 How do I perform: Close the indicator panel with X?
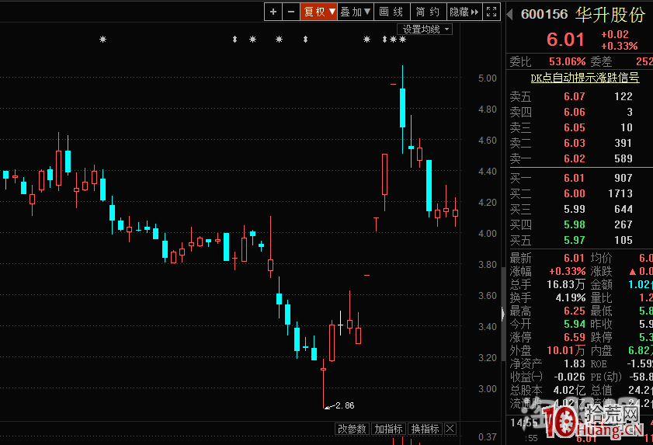point(450,429)
